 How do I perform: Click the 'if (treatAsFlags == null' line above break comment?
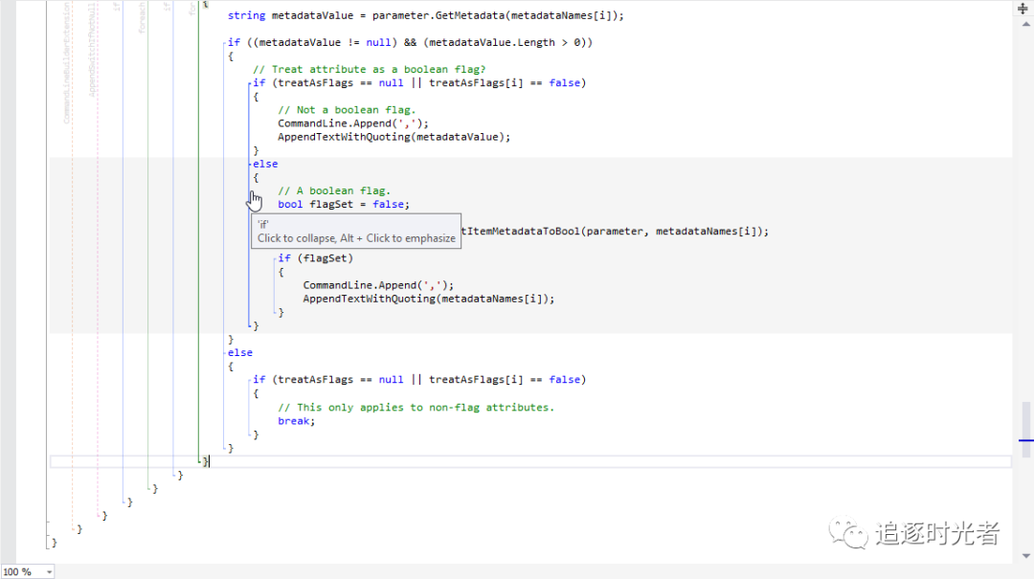[x=419, y=380]
